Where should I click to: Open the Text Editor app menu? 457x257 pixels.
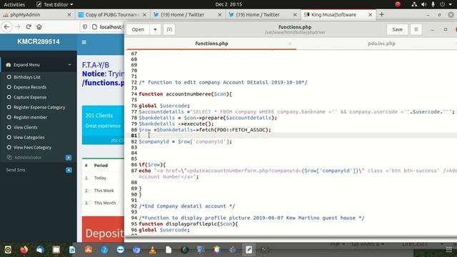click(x=54, y=4)
